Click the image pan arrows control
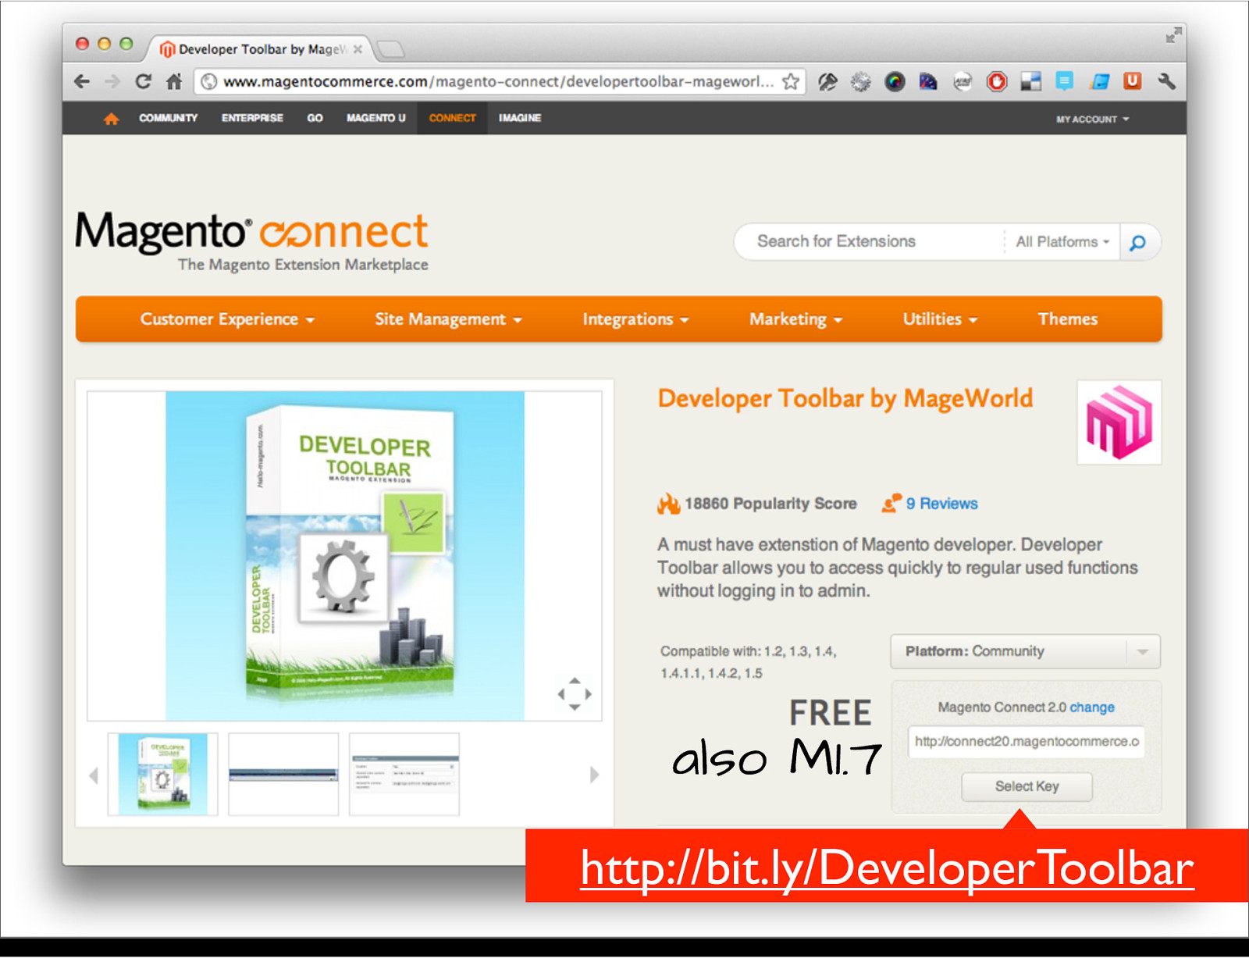Viewport: 1249px width, 962px height. [574, 694]
